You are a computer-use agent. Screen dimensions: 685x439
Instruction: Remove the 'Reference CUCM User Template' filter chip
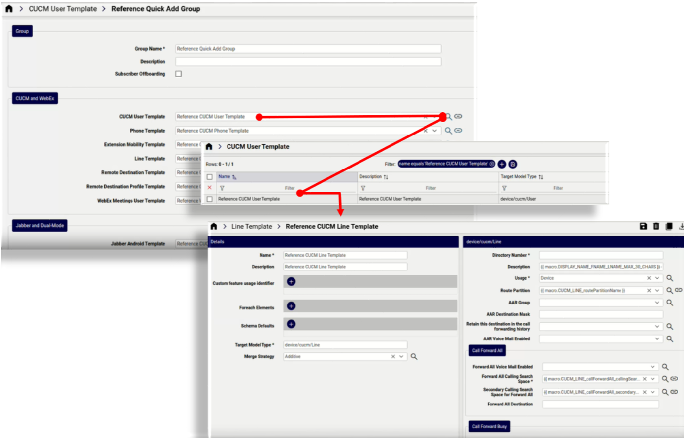(x=492, y=164)
